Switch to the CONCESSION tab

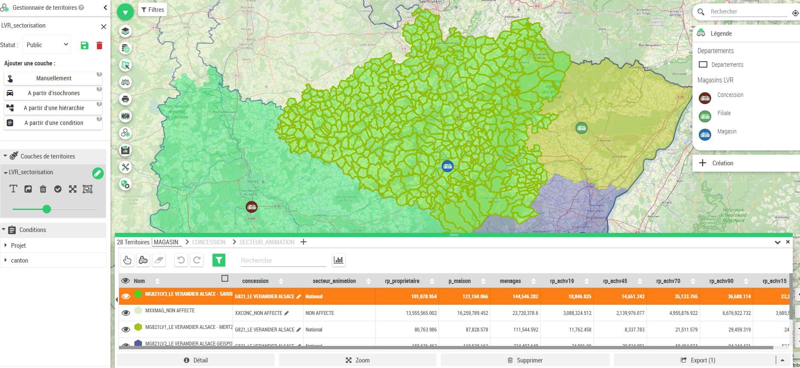tap(209, 242)
